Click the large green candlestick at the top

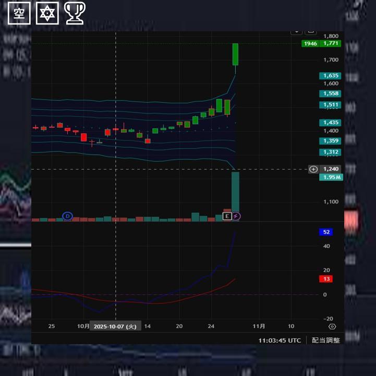pos(235,54)
